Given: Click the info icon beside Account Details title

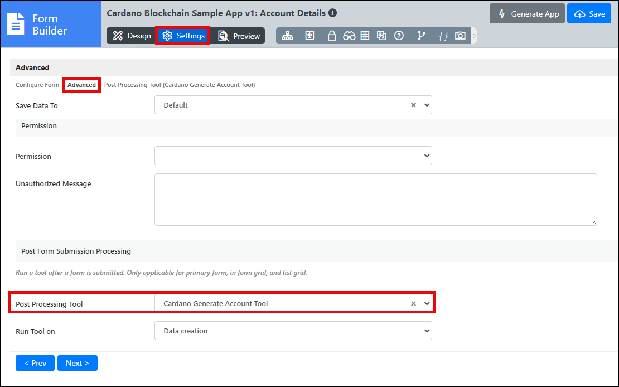Looking at the screenshot, I should 333,13.
